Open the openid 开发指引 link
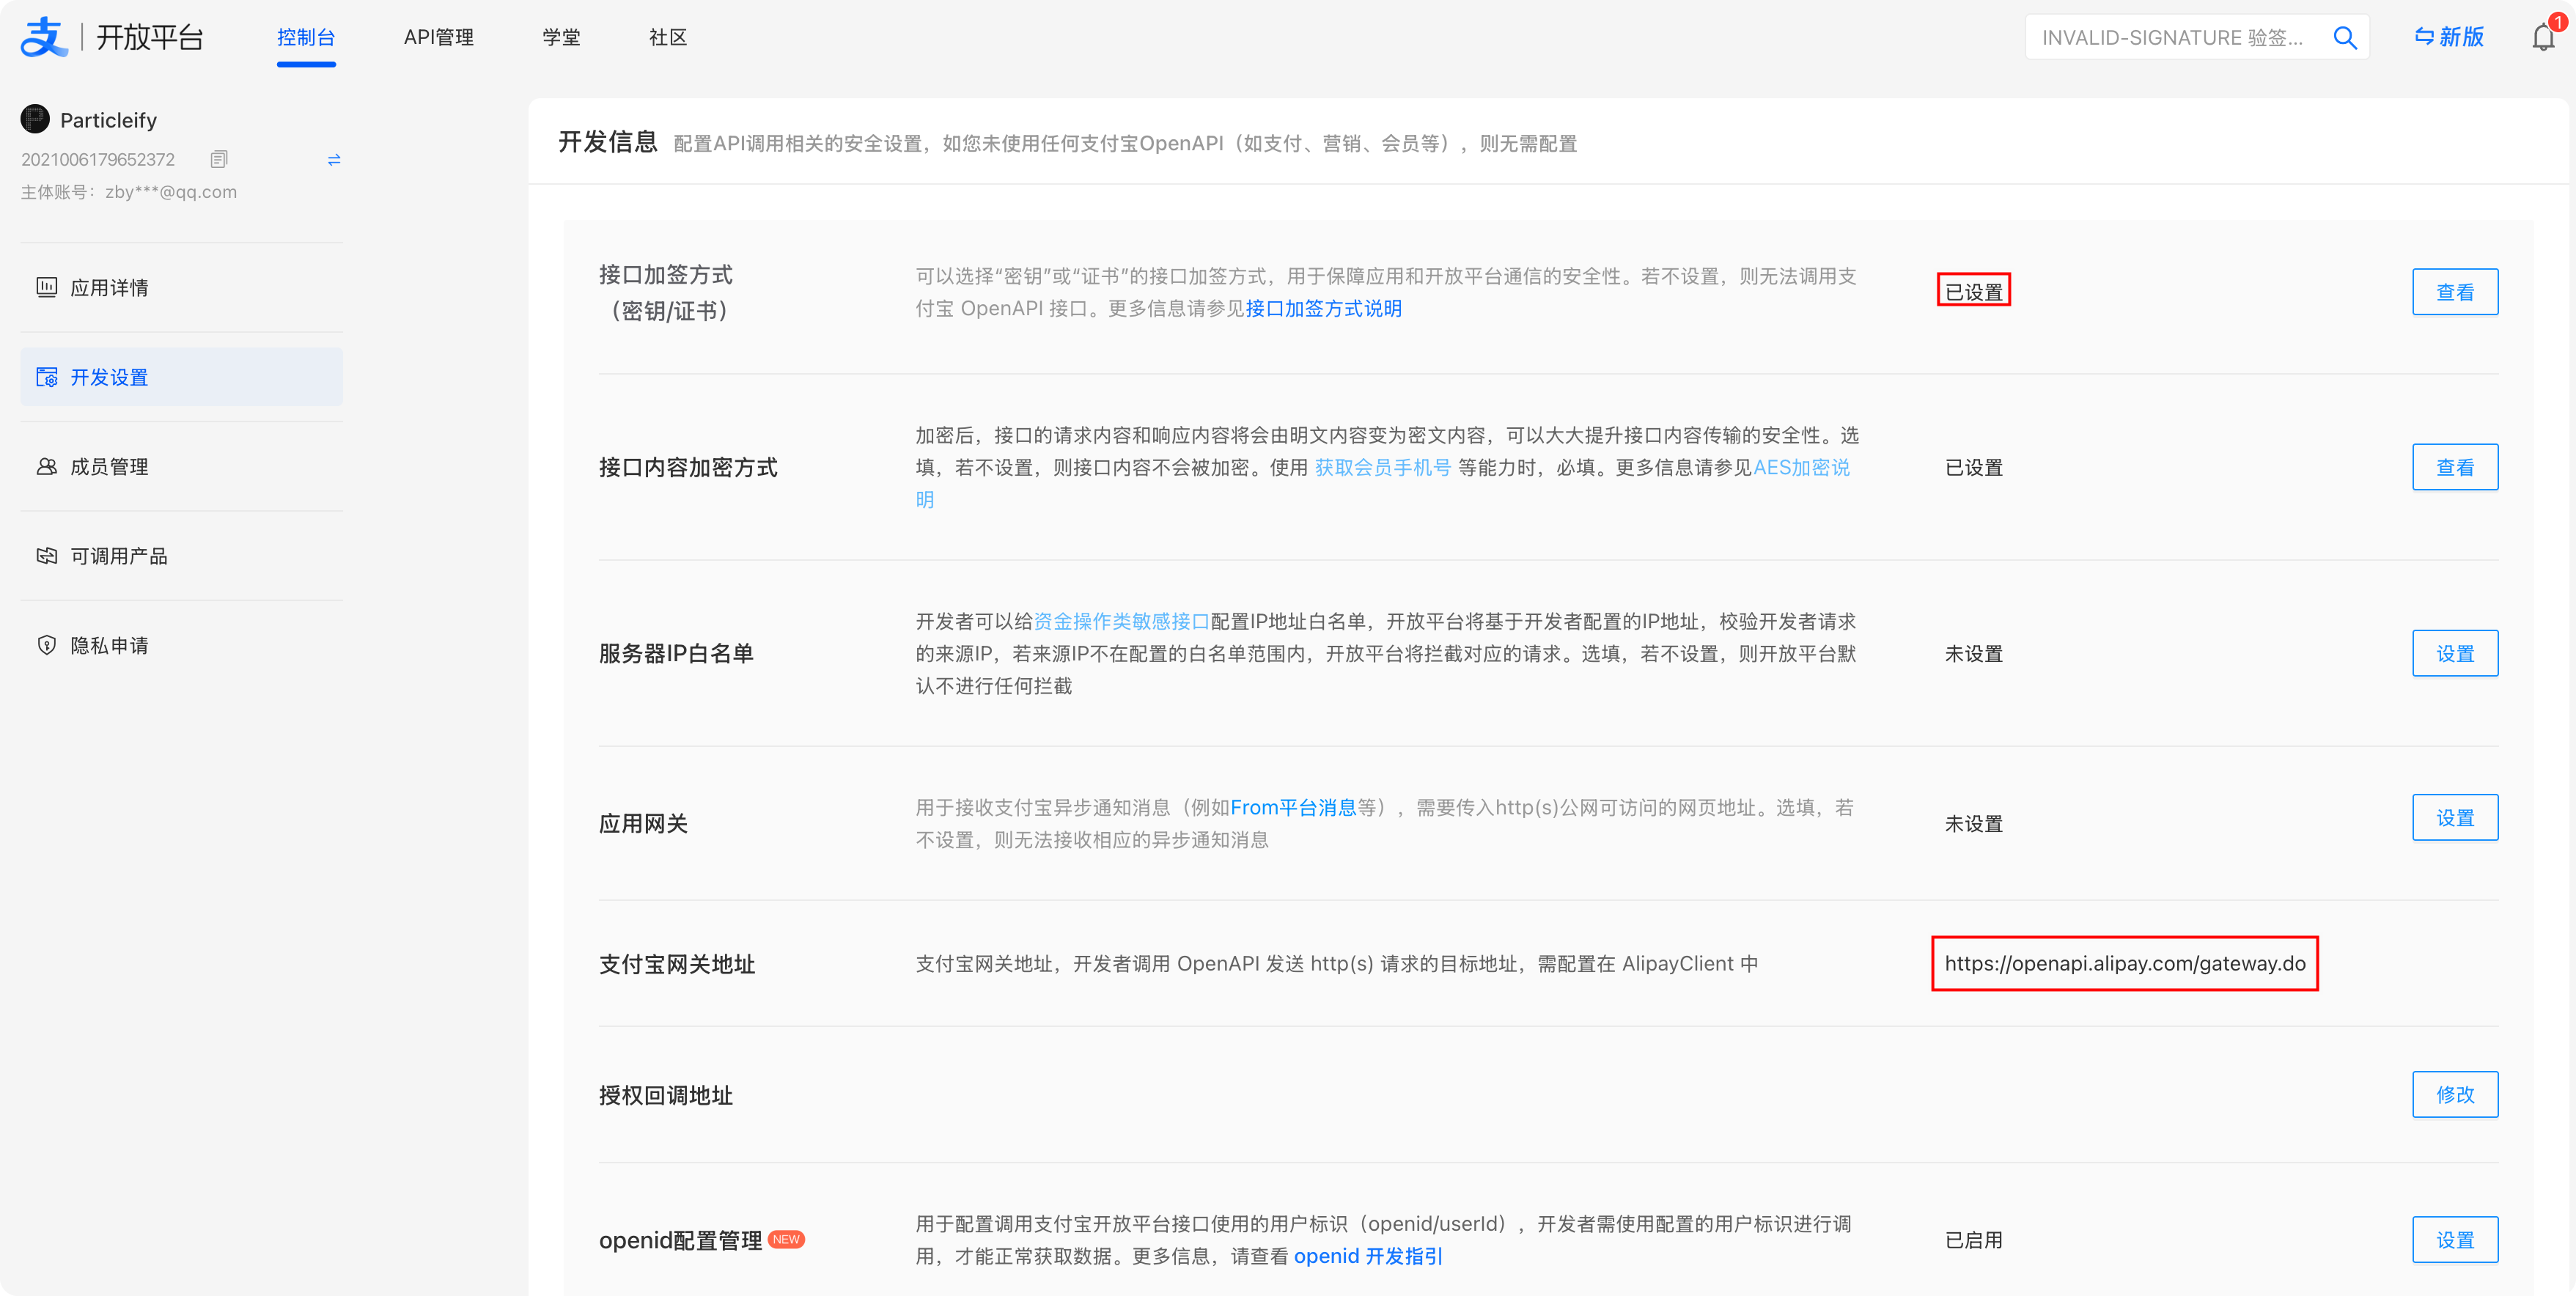This screenshot has width=2576, height=1296. pyautogui.click(x=1368, y=1256)
